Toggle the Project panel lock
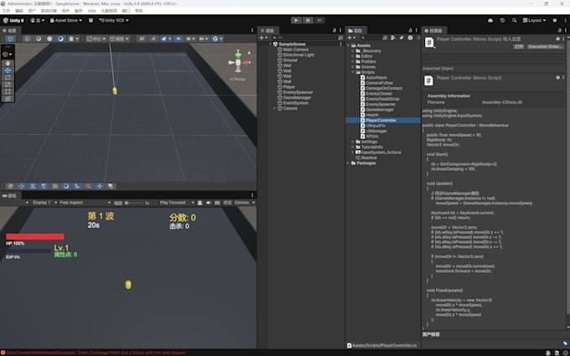570x356 pixels. click(410, 30)
